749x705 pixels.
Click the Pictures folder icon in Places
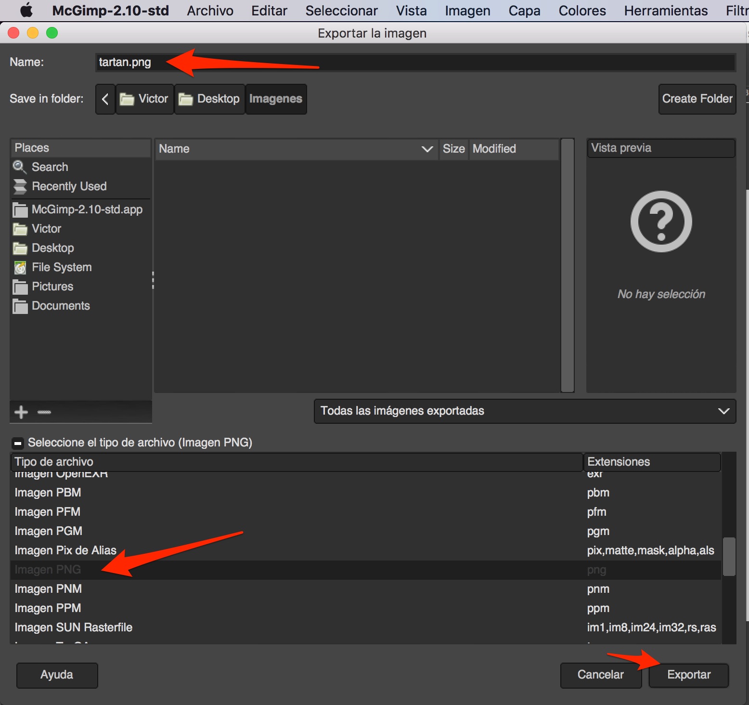20,287
